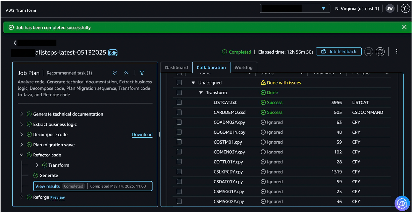Viewport: 412px width, 213px height.
Task: Select the COCOM01Y.cpy checkbox
Action: (x=179, y=132)
